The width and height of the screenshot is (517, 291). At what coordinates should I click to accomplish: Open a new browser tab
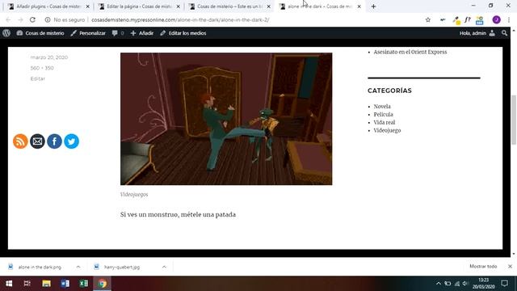click(373, 6)
